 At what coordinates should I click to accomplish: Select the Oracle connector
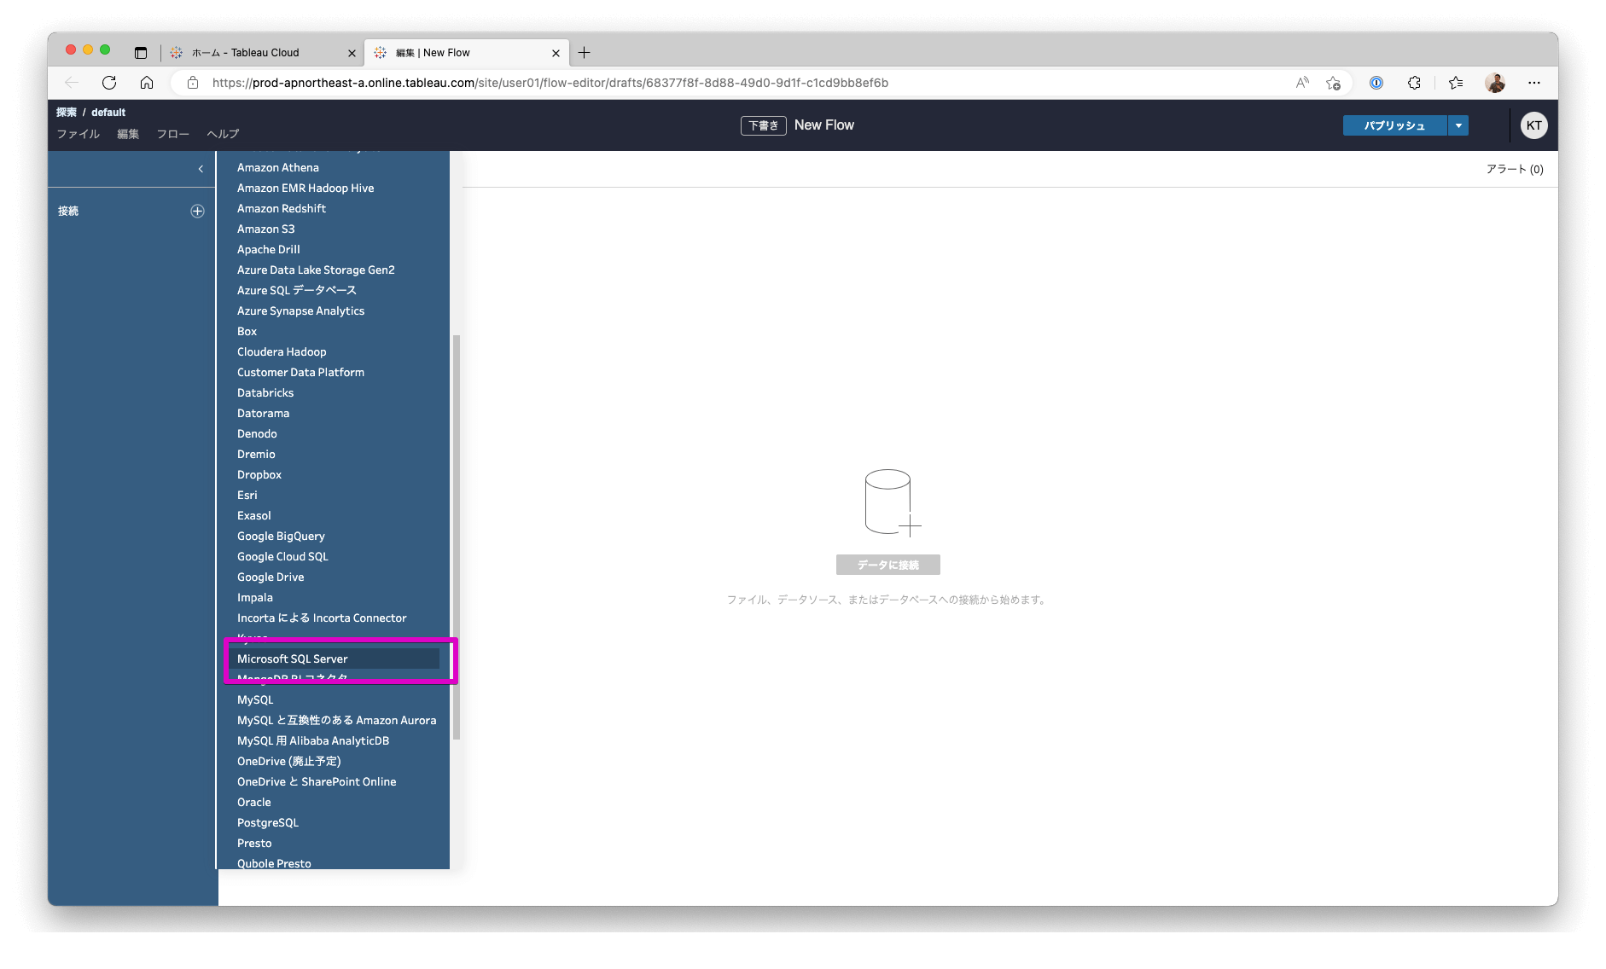[x=334, y=802]
